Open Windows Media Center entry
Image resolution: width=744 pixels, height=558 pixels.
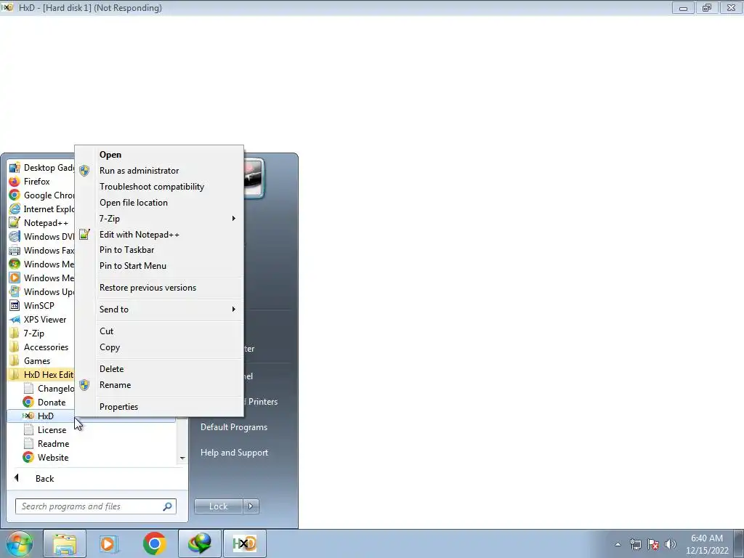41,264
